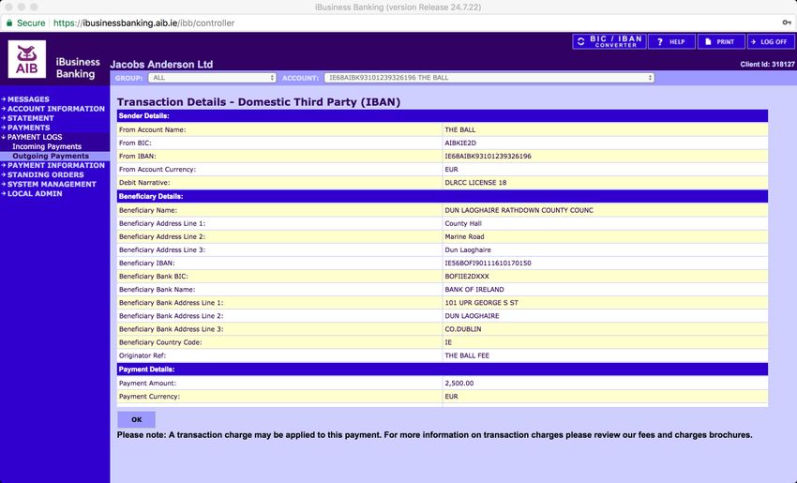
Task: Click the Beneficiary IBAN value IE56BOFI90111610170150
Action: [488, 263]
